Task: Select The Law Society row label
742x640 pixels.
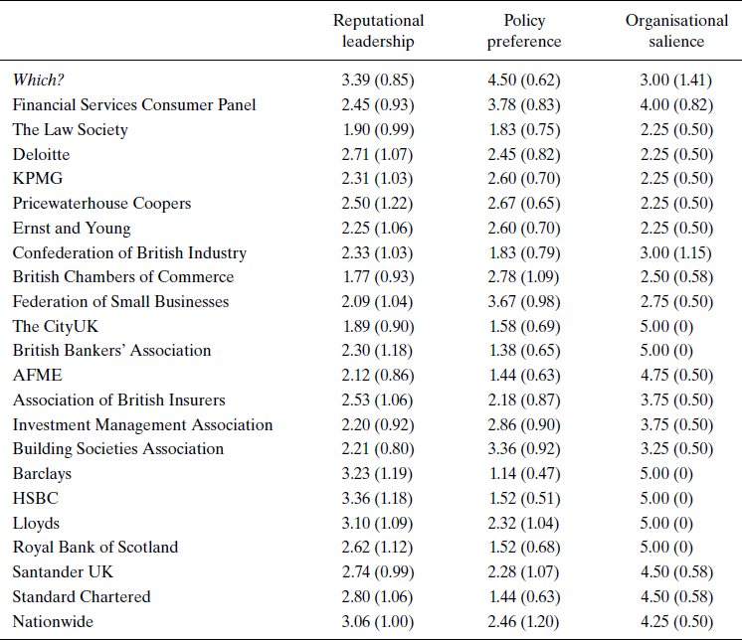Action: click(x=71, y=129)
